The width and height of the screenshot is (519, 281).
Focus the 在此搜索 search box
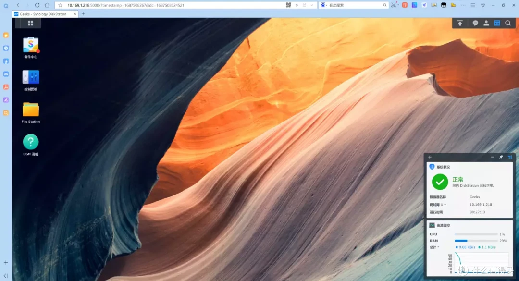(x=355, y=5)
